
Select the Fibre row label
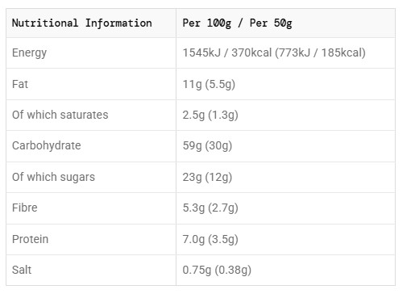(x=25, y=208)
